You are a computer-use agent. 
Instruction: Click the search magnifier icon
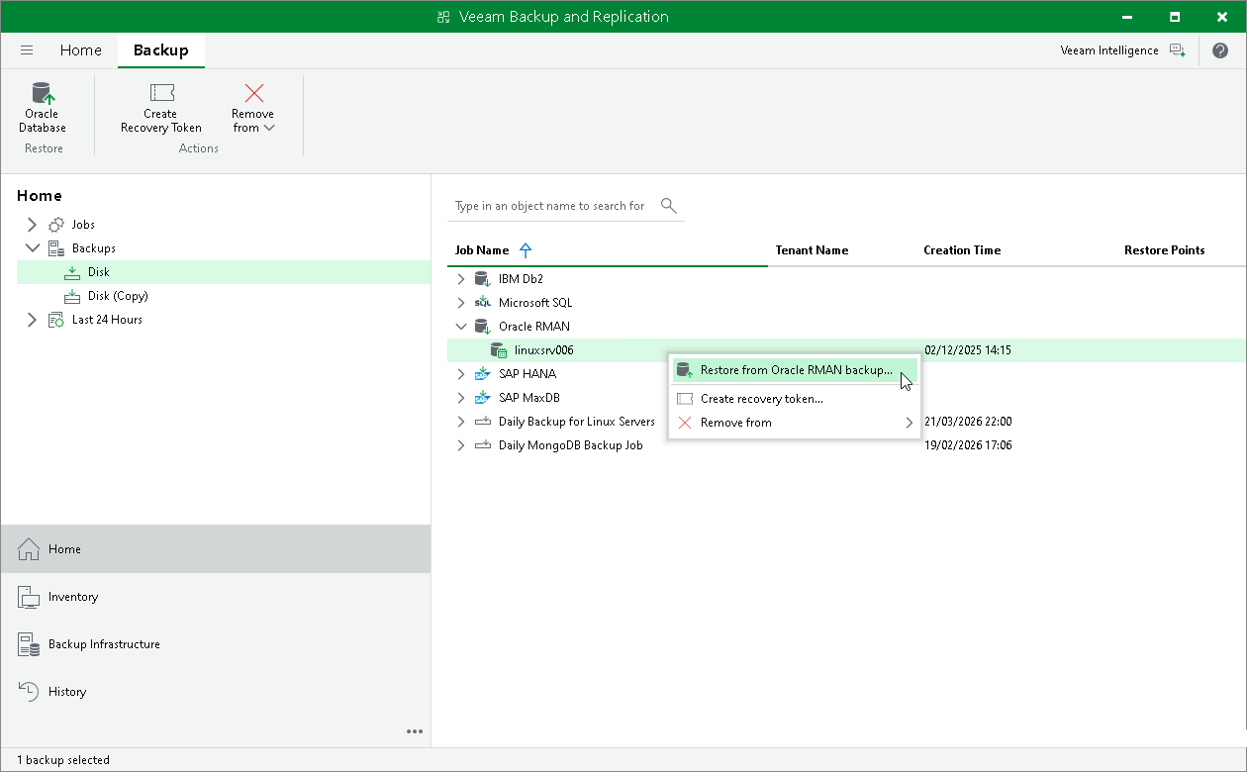tap(669, 206)
